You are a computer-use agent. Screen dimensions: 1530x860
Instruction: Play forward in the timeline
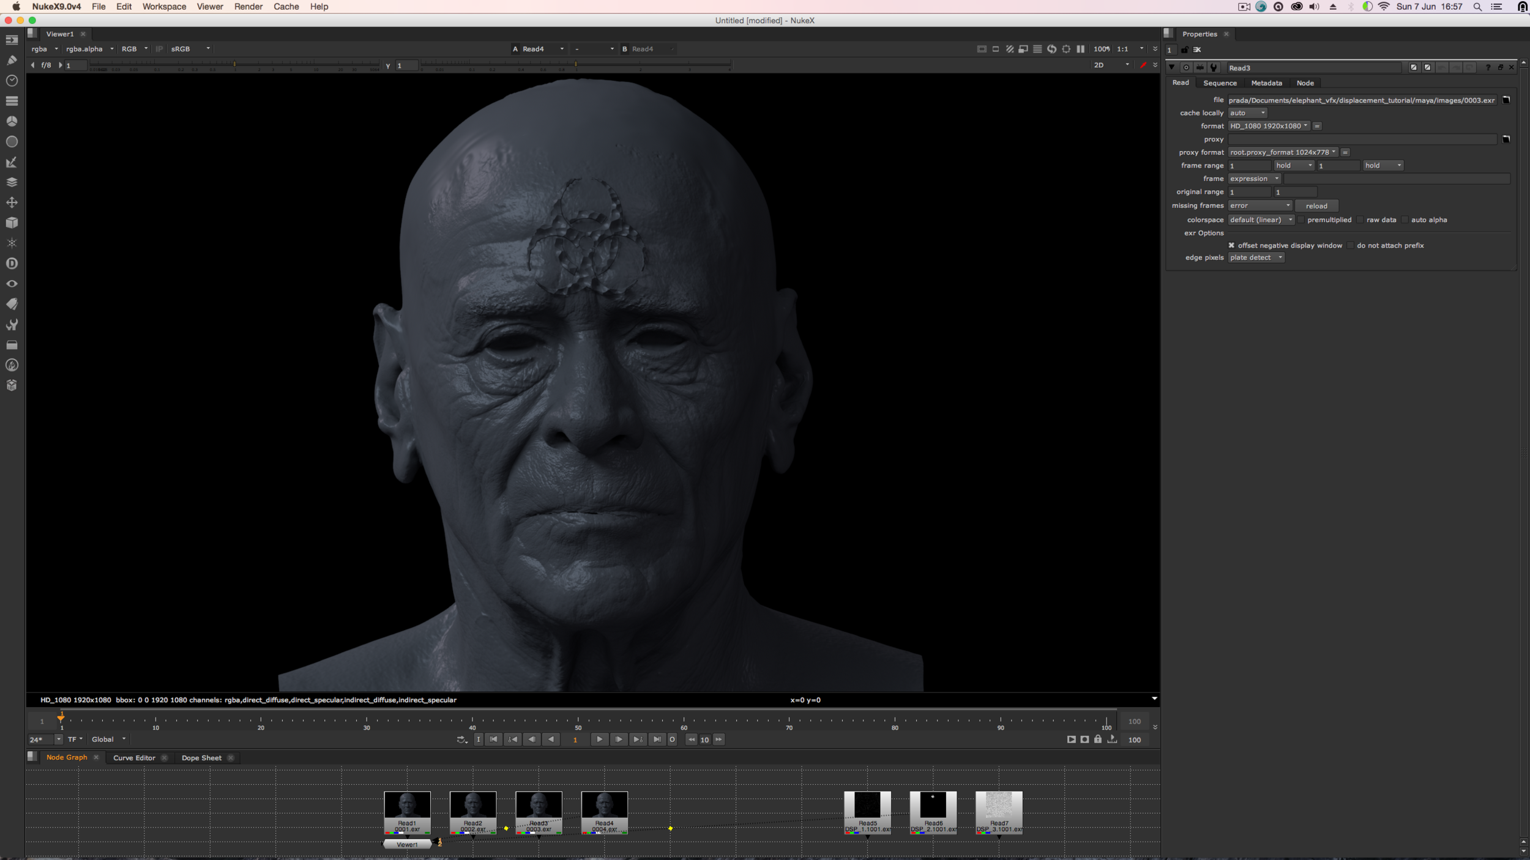tap(599, 740)
